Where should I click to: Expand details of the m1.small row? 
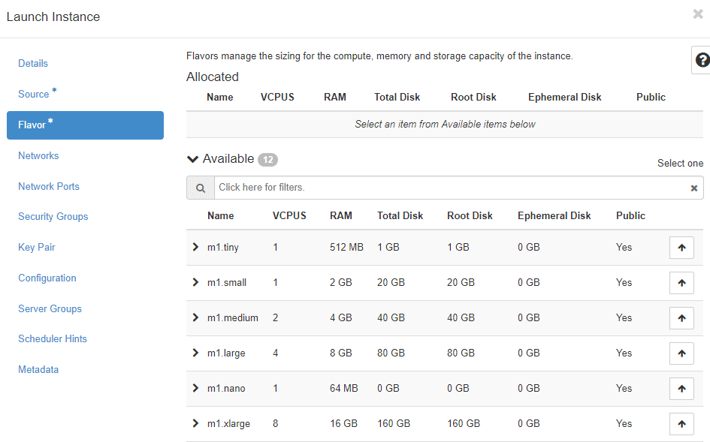point(195,282)
